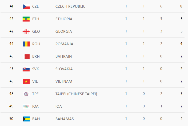Click the BAHAMAS country name
This screenshot has height=126, width=188.
[65, 119]
